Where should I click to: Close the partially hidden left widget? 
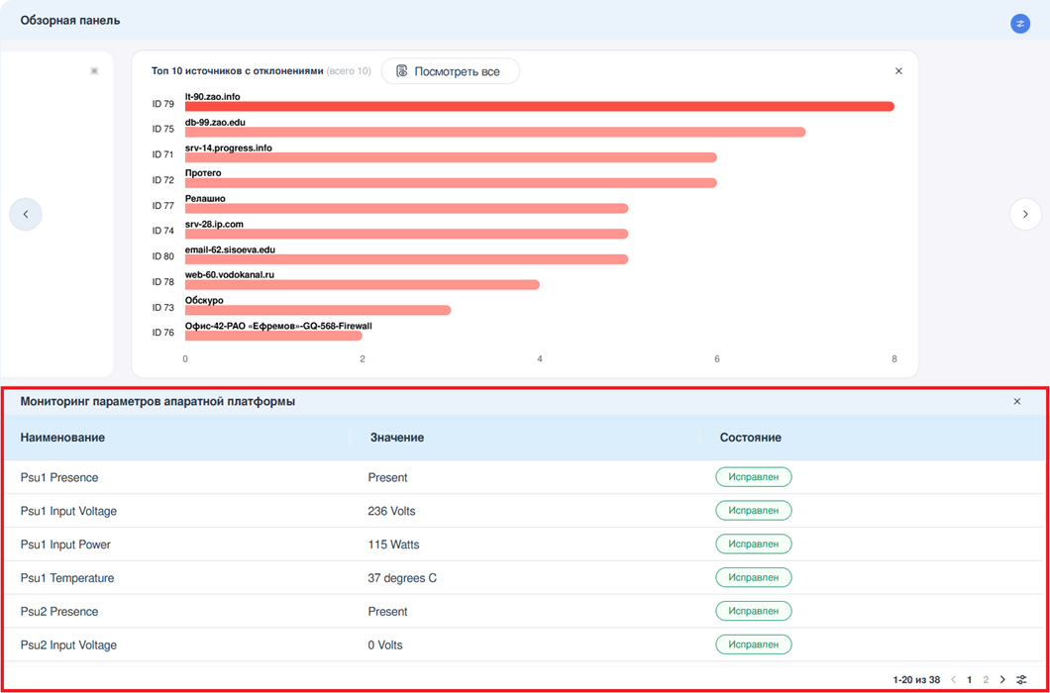click(x=94, y=71)
